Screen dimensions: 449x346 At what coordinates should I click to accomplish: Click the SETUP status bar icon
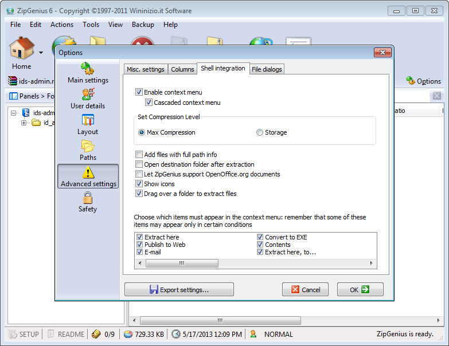pyautogui.click(x=13, y=334)
